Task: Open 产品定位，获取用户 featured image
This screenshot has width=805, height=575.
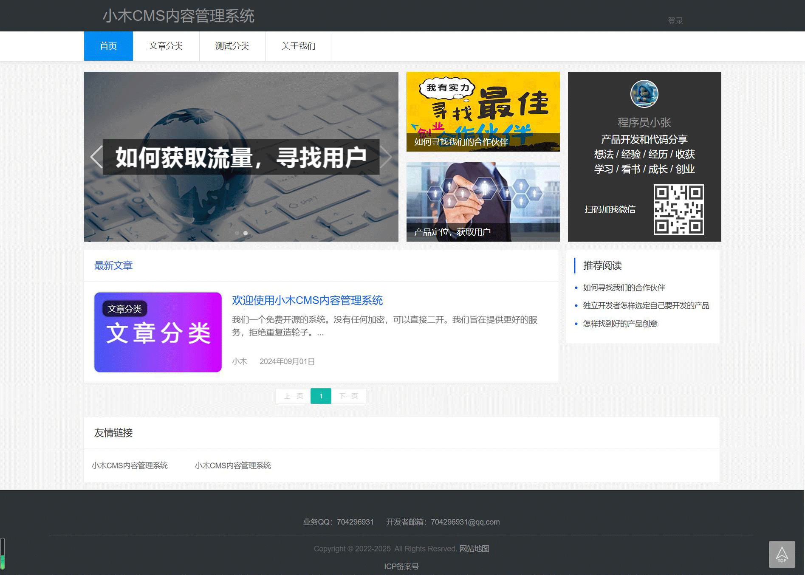Action: 483,201
